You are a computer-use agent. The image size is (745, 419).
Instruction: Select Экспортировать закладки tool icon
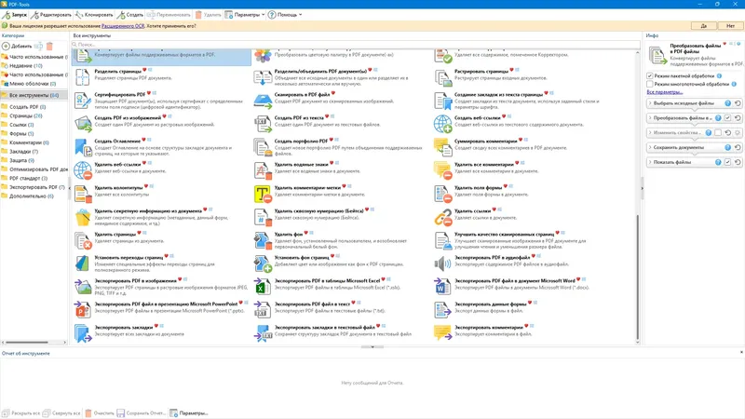(x=83, y=333)
